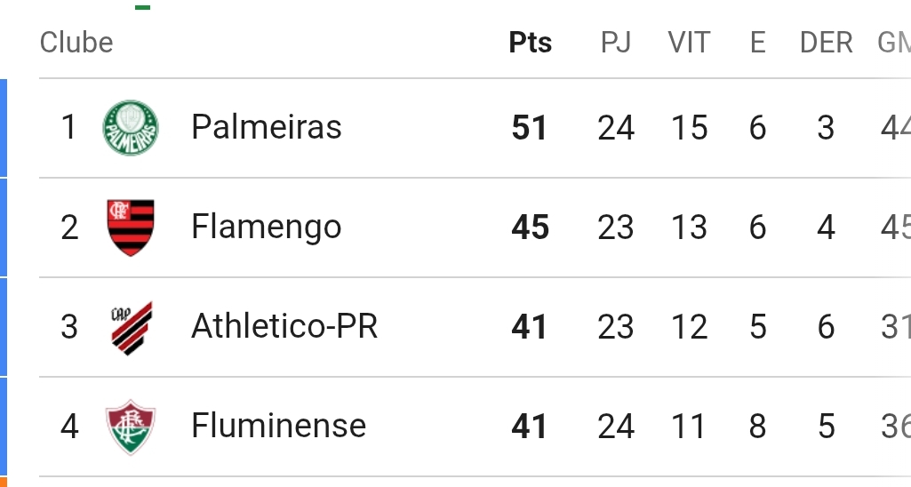
Task: Select the E column header
Action: 757,43
